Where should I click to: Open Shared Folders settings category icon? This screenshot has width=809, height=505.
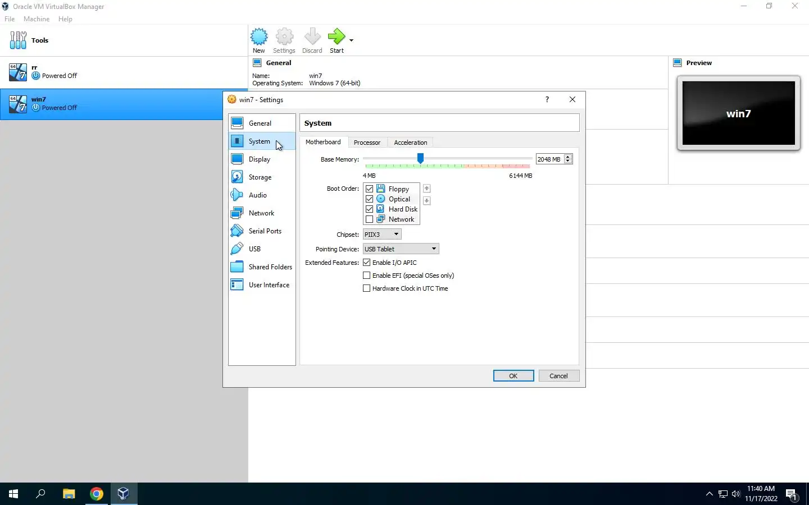237,267
